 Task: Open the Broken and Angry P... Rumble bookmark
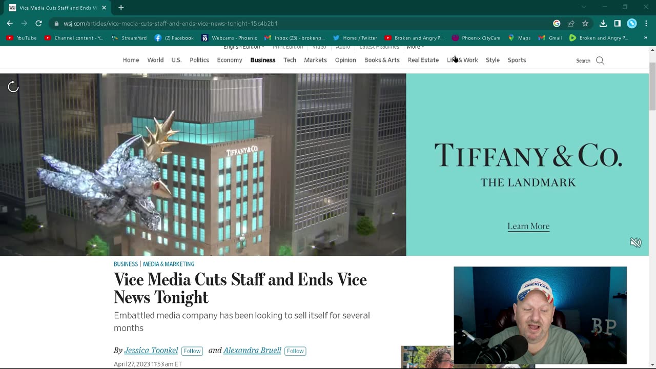pos(599,38)
